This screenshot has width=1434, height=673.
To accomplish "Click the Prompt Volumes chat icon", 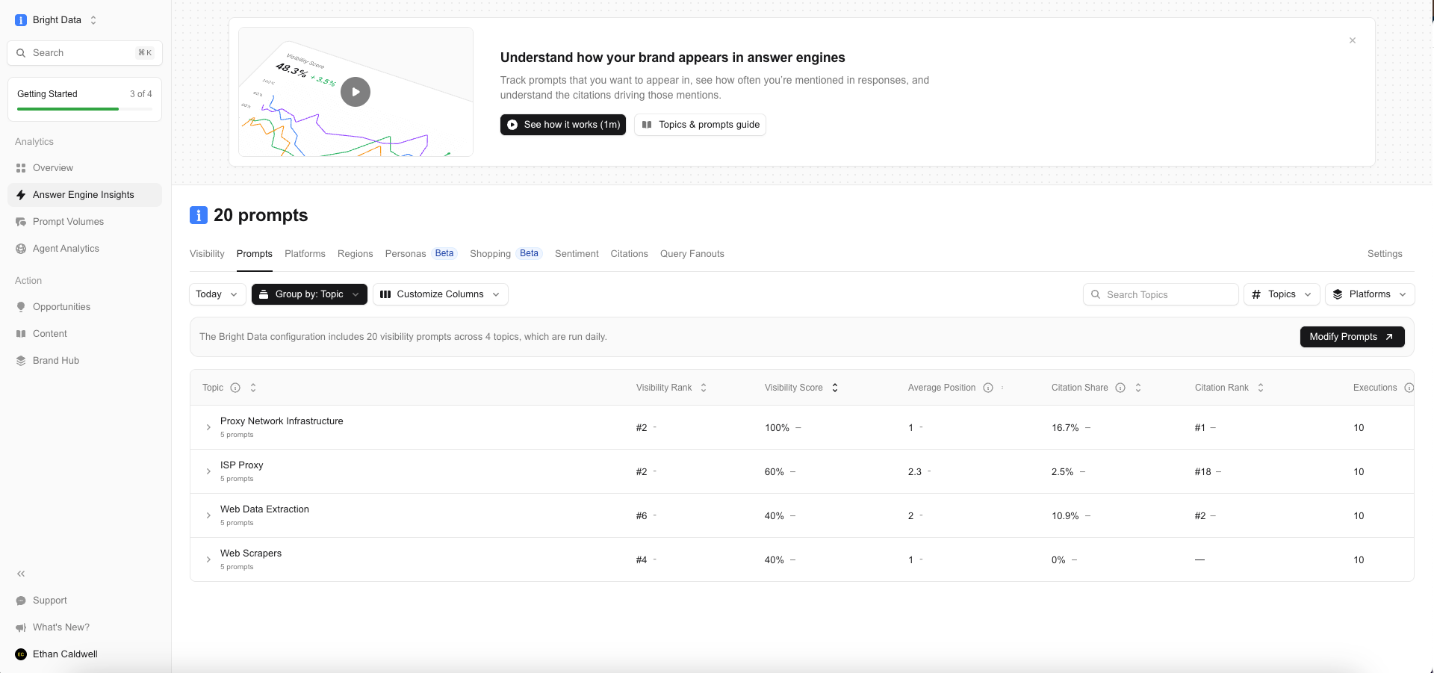I will point(21,222).
